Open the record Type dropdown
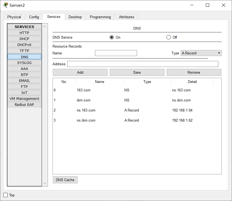 [x=201, y=53]
